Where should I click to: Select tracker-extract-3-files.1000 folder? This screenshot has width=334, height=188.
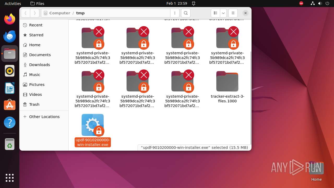pos(227,81)
